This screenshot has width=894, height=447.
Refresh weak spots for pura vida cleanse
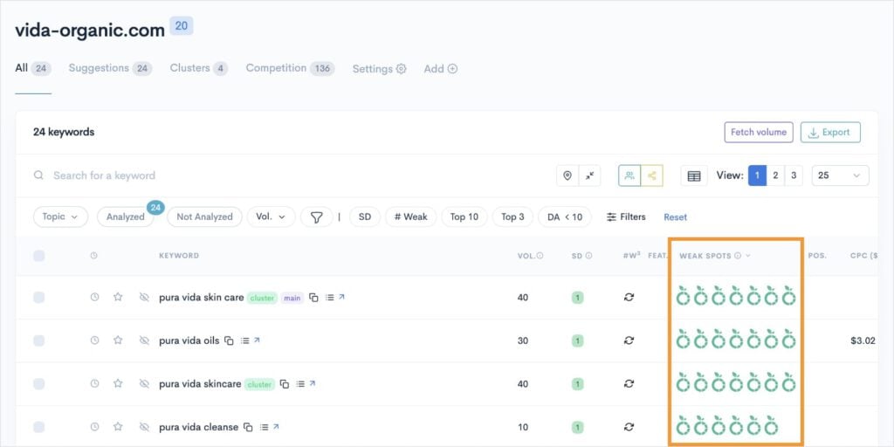pyautogui.click(x=629, y=427)
